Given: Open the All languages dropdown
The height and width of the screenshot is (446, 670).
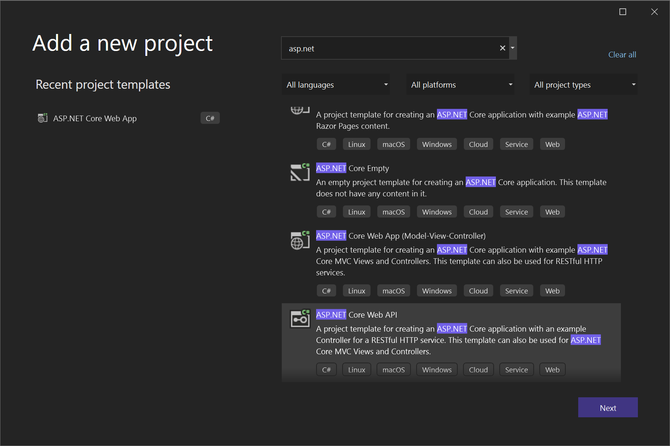Looking at the screenshot, I should [x=335, y=85].
